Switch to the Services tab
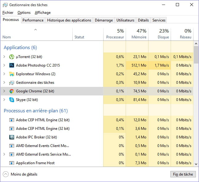Screen dimensions: 199x182 pos(159,20)
